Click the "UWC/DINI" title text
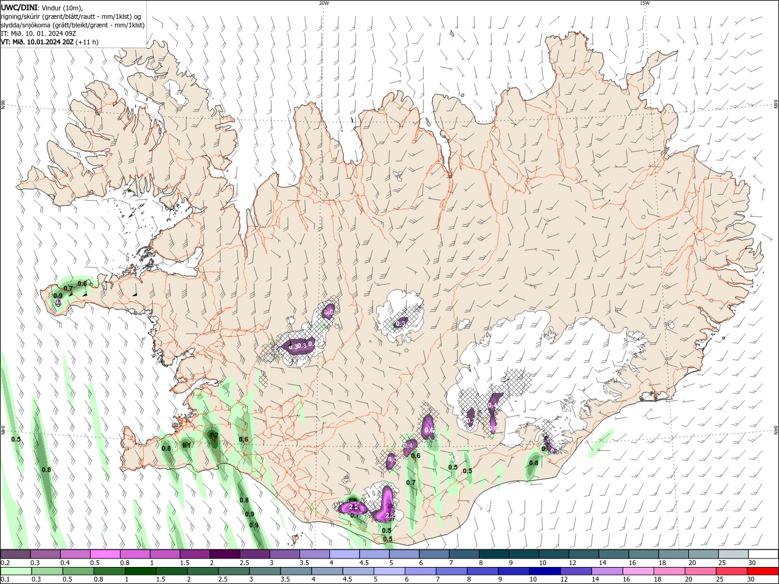 click(x=19, y=7)
